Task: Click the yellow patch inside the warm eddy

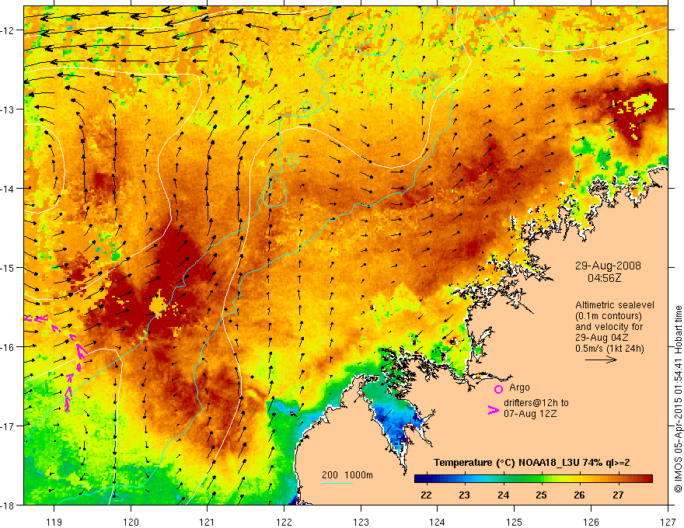Action: pyautogui.click(x=157, y=304)
